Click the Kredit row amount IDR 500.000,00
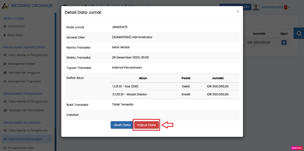Screen dimensions: 304x151 click(218, 94)
